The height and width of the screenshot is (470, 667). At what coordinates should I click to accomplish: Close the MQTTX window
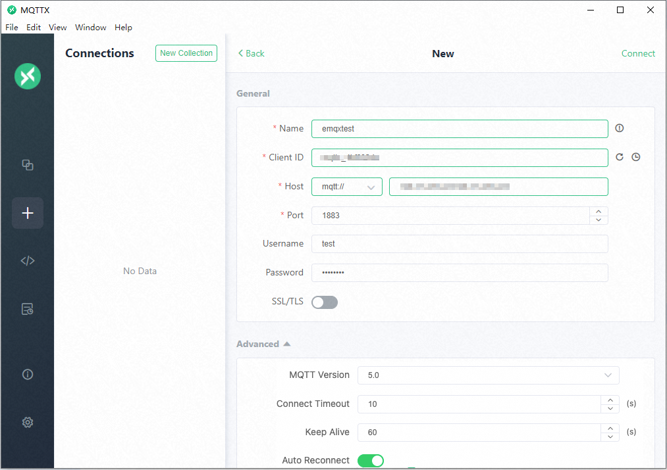tap(651, 10)
